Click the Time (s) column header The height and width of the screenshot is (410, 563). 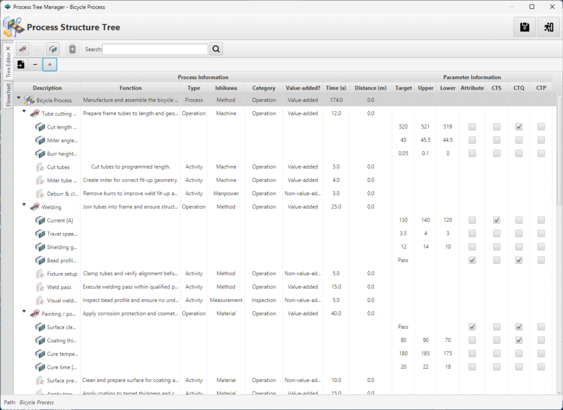pos(335,88)
